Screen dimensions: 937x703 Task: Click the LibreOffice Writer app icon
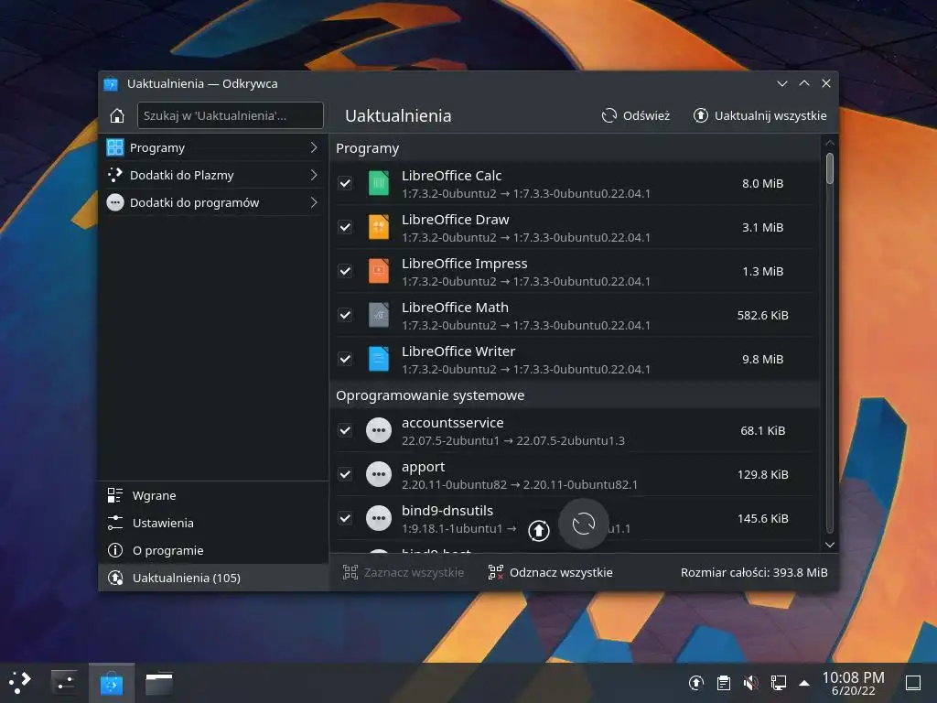378,359
